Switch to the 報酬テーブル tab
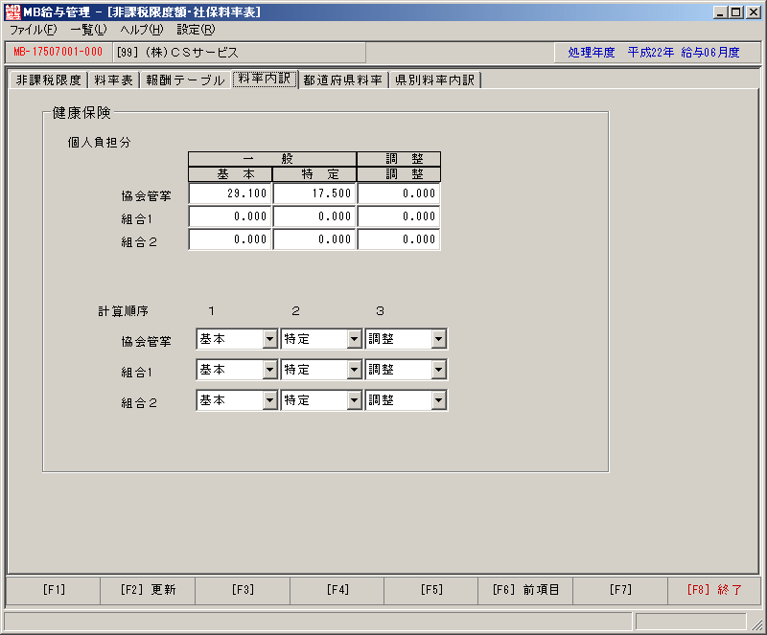This screenshot has height=635, width=767. [x=185, y=80]
